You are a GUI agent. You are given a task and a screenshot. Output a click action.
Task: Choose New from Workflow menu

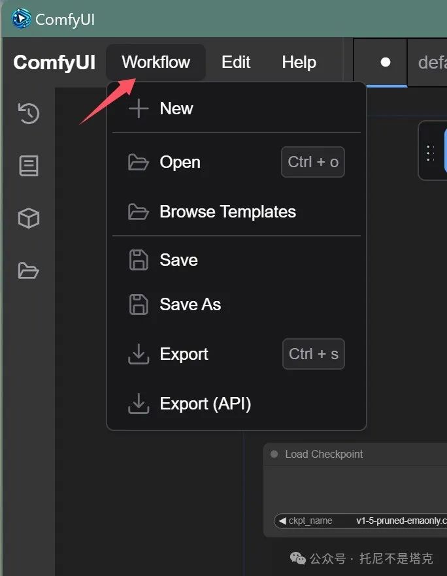pos(237,108)
